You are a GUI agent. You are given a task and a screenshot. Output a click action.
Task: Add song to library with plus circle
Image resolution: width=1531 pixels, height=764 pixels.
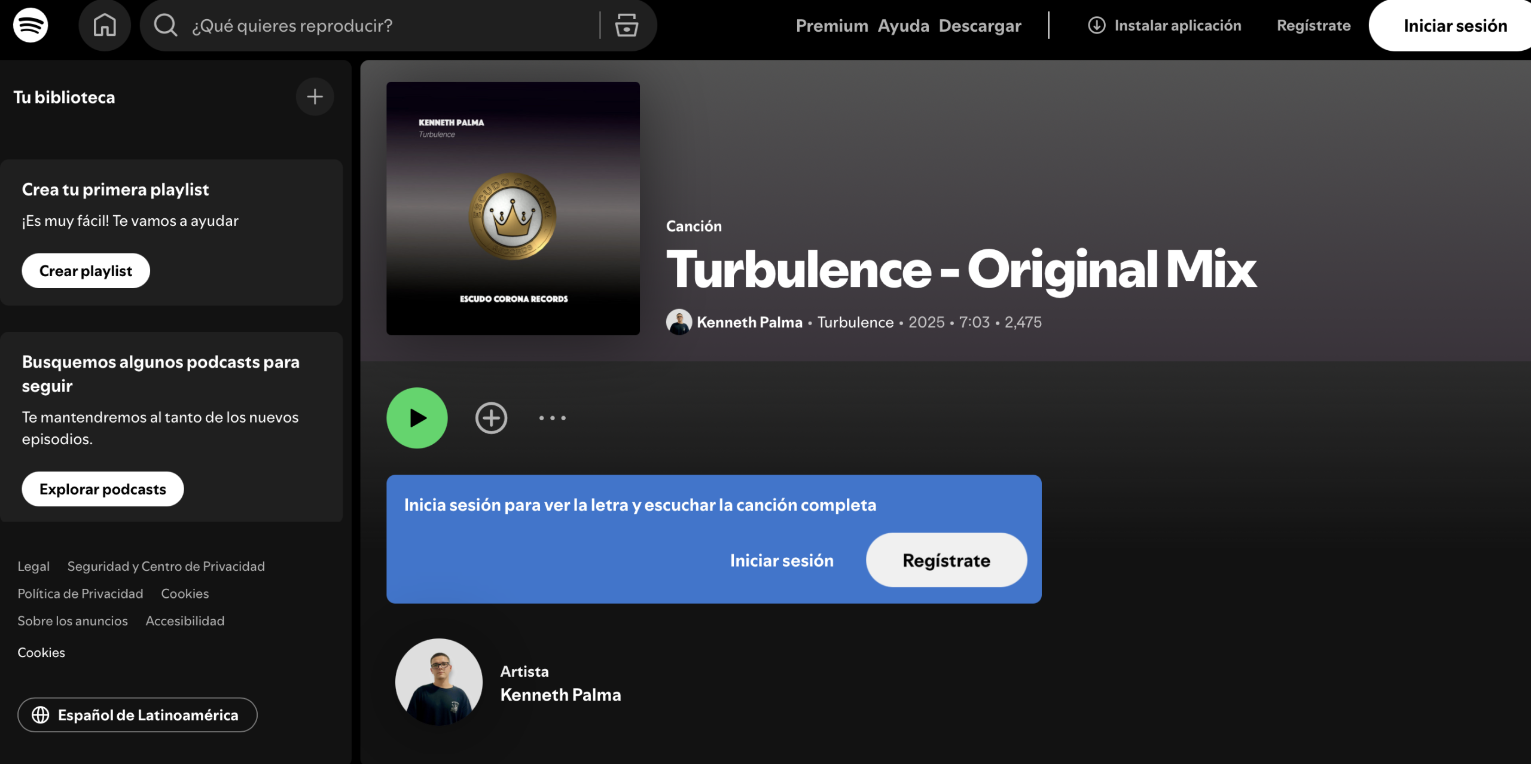click(491, 418)
